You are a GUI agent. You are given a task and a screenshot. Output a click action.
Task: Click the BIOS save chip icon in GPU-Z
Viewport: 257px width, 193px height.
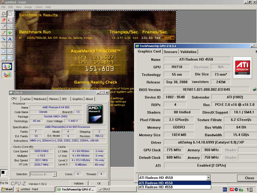point(254,89)
